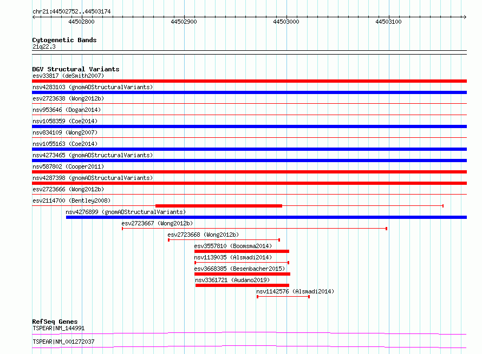The height and width of the screenshot is (354, 482).
Task: Open variant nsv3361721 (Audano2019) label
Action: (232, 280)
